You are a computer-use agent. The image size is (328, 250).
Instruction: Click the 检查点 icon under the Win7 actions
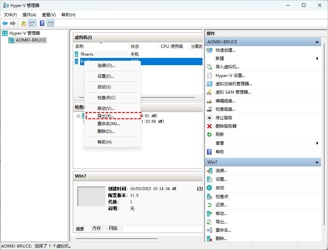click(209, 196)
